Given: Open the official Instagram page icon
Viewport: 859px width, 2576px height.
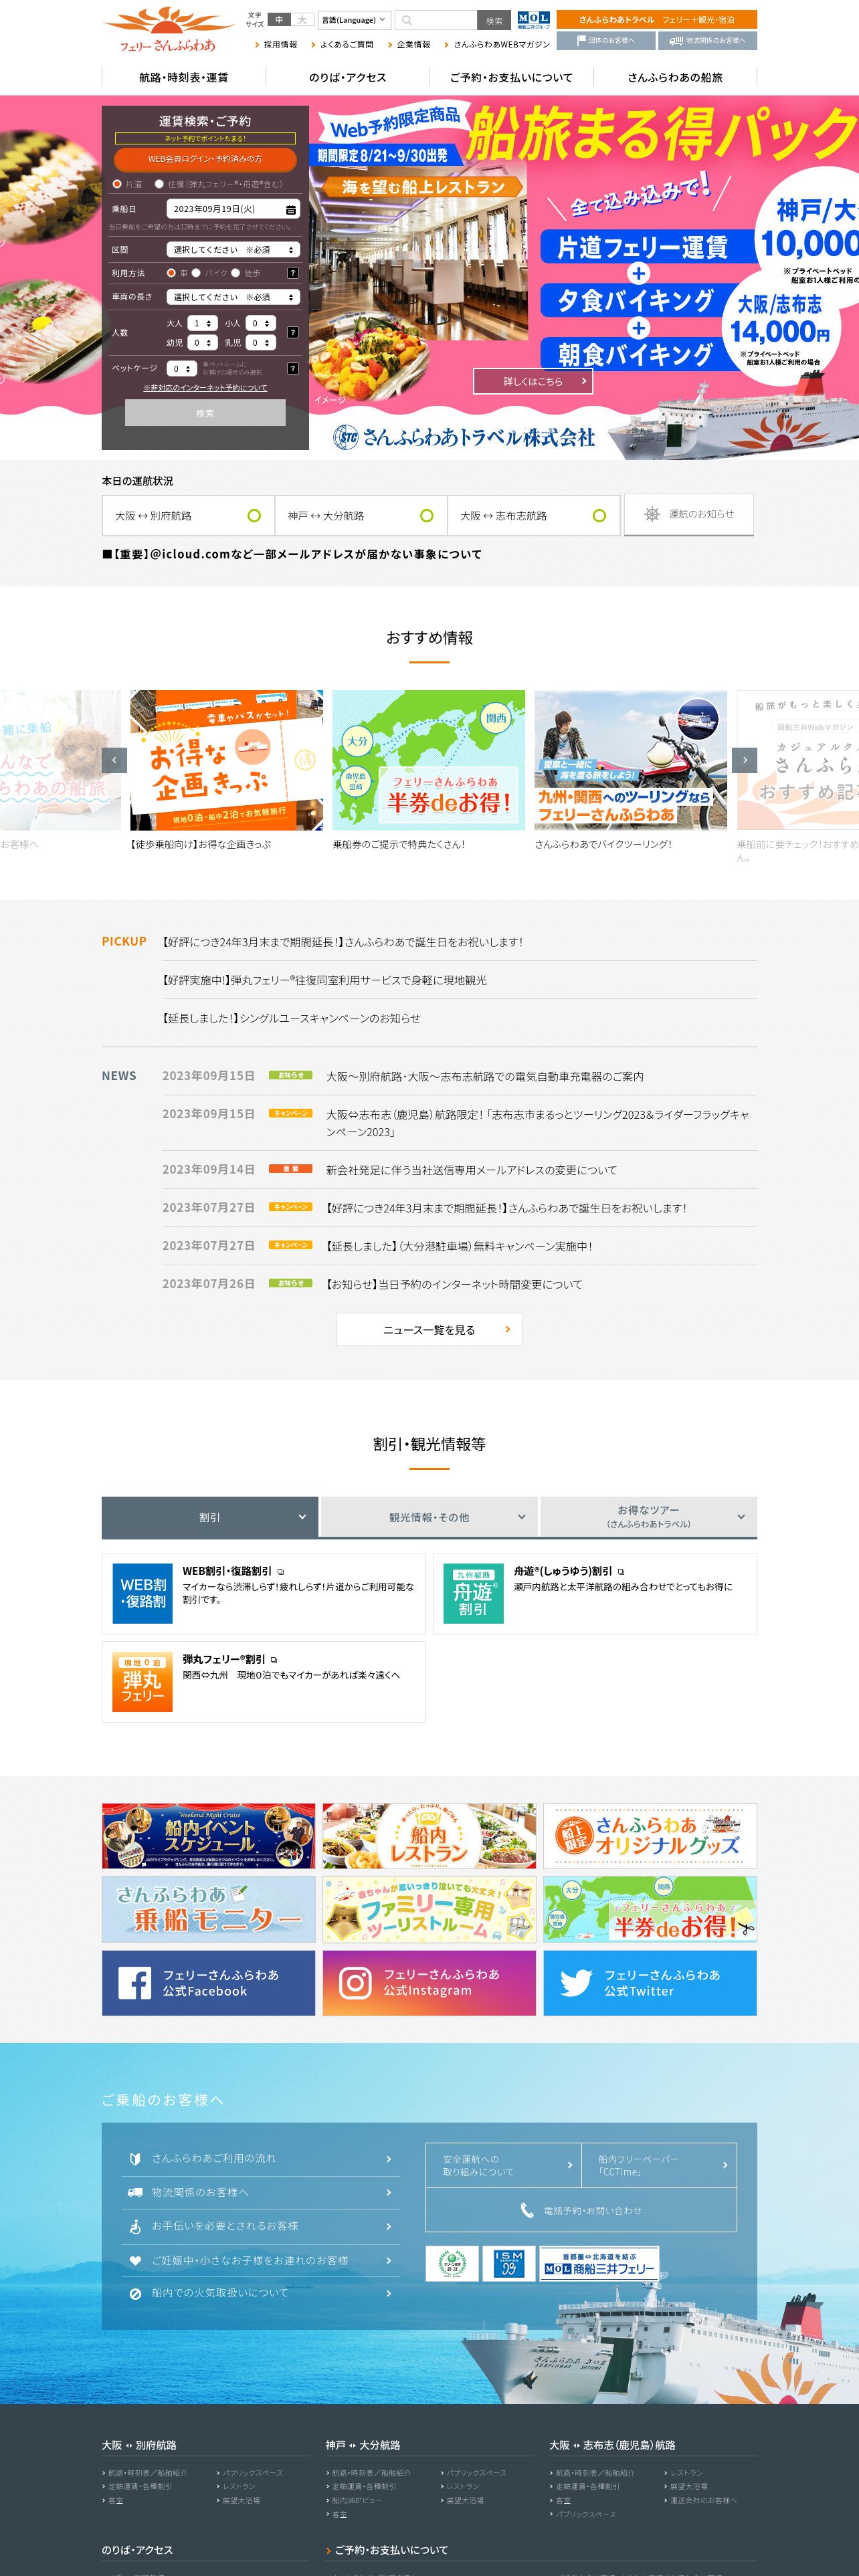Looking at the screenshot, I should pyautogui.click(x=355, y=1982).
